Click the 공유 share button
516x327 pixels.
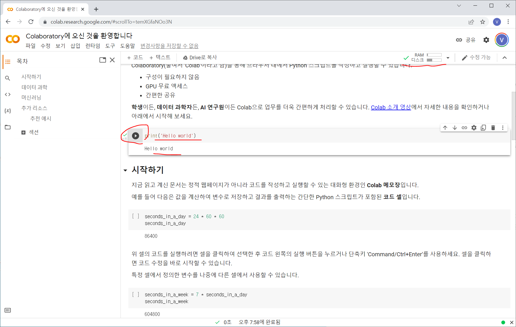tap(466, 40)
